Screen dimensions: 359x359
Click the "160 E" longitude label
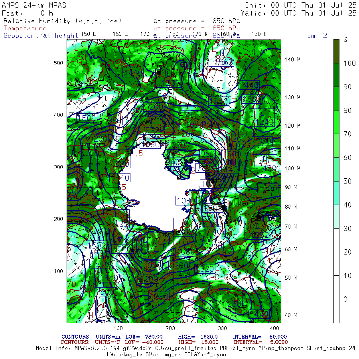click(x=120, y=34)
